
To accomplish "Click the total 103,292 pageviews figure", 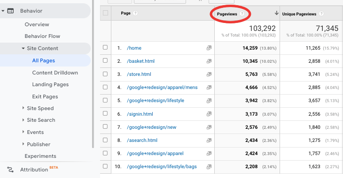I will pyautogui.click(x=262, y=29).
